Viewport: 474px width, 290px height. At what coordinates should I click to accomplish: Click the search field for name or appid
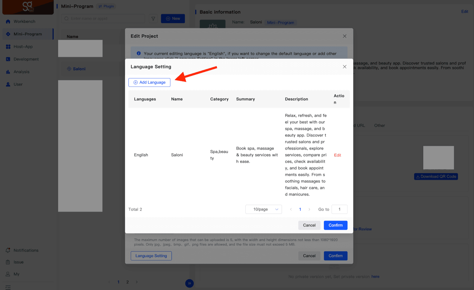coord(103,19)
